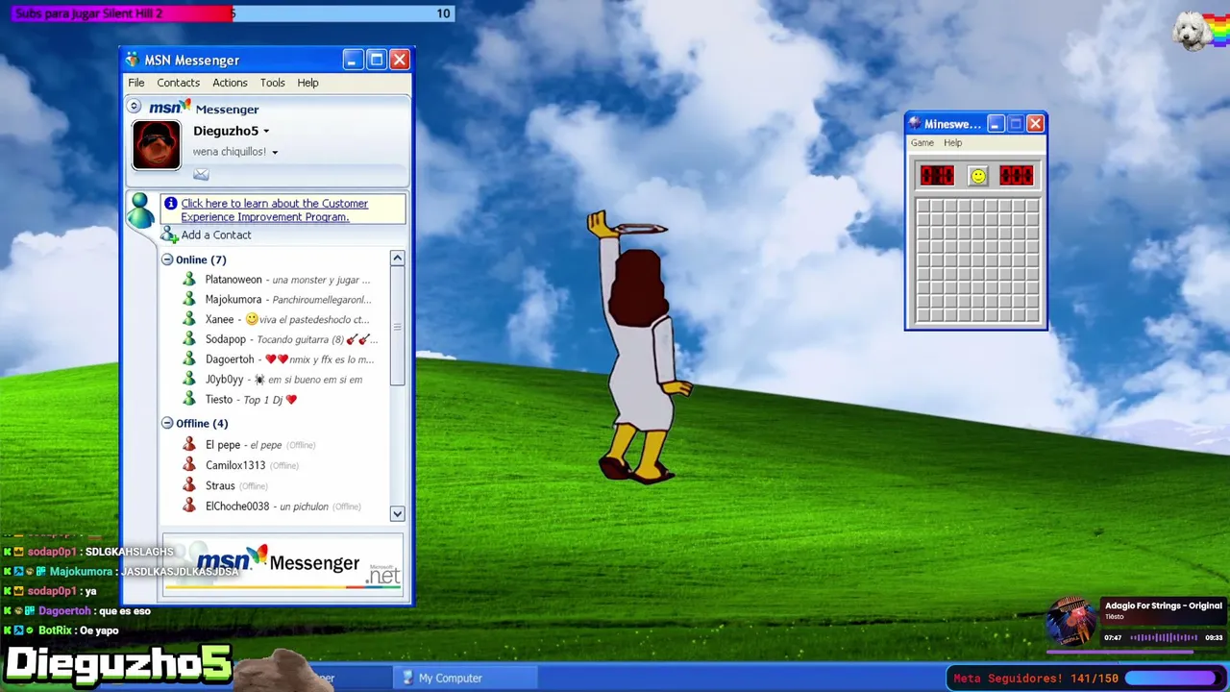Click the large MSN buddy icon beside the info banner
The height and width of the screenshot is (692, 1230).
tap(141, 210)
